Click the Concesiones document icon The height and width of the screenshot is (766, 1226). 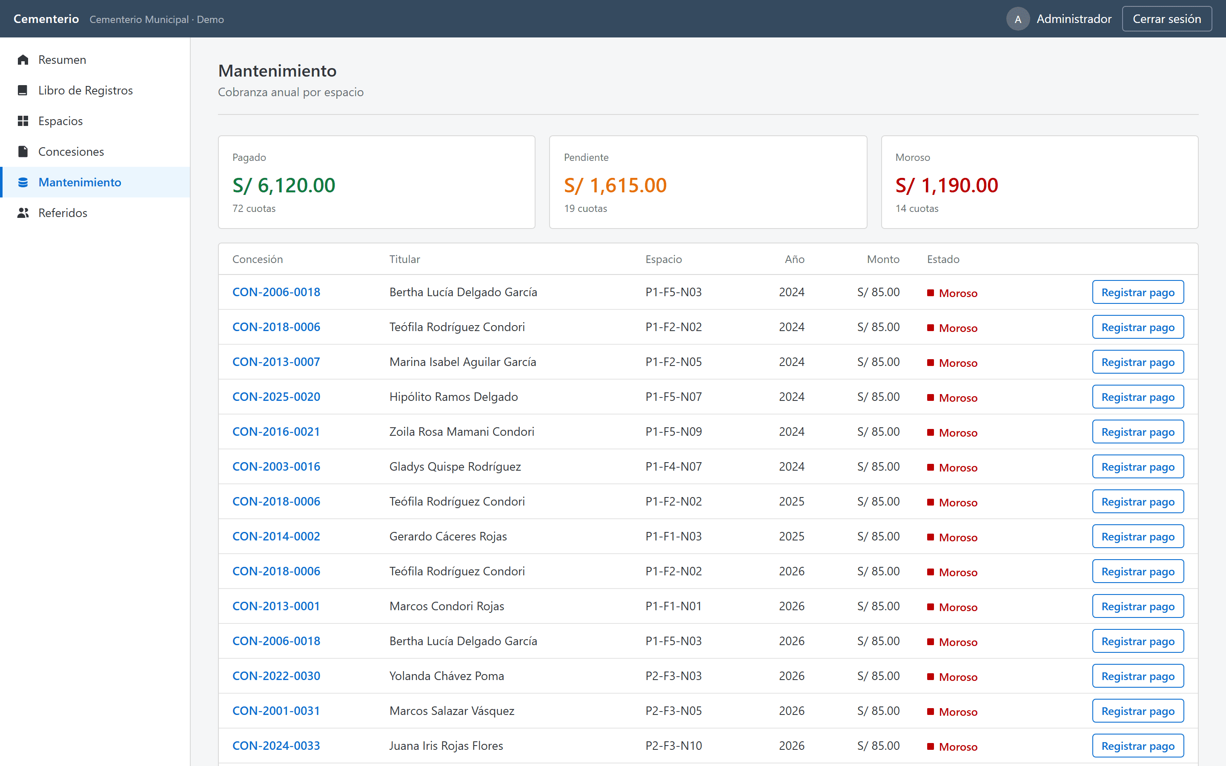click(23, 151)
